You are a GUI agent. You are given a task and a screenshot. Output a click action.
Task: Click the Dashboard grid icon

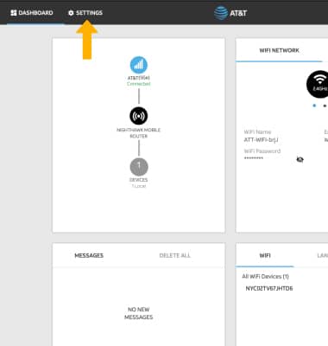pos(14,13)
